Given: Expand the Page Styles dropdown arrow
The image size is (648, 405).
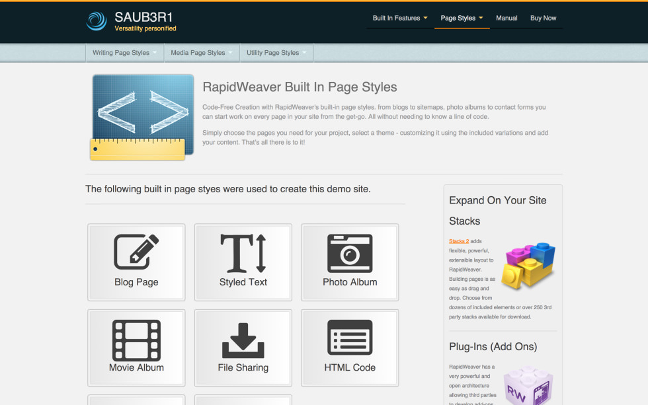Looking at the screenshot, I should [481, 18].
